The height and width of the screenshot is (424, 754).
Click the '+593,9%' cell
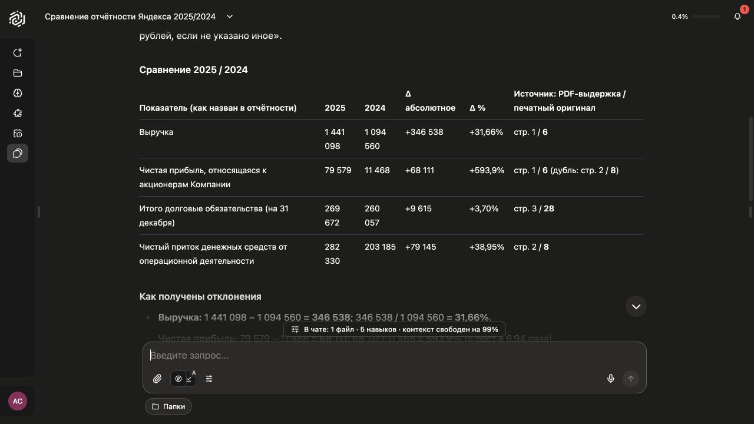pos(487,170)
